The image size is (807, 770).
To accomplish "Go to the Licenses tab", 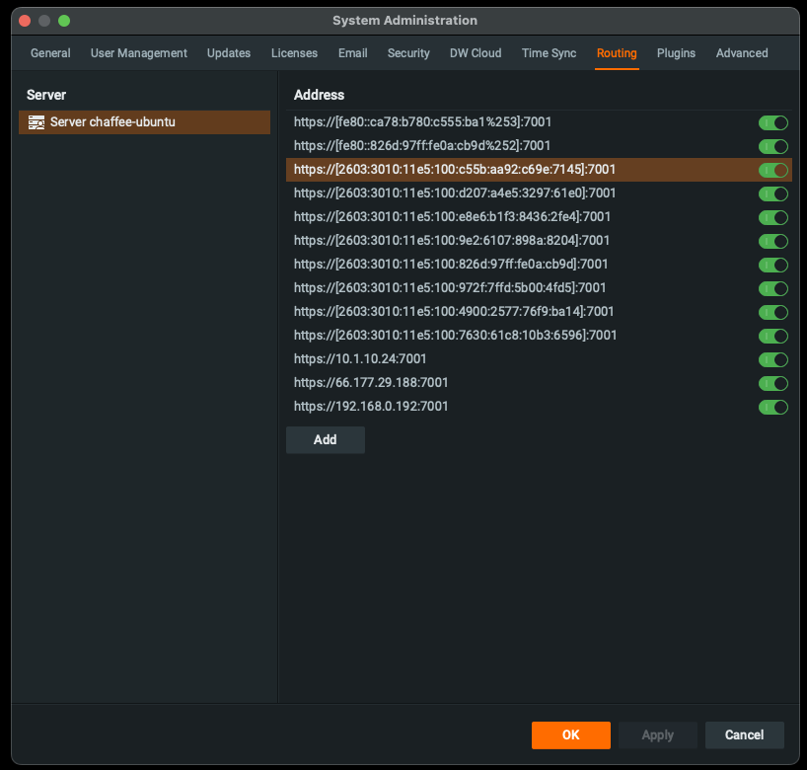I will 294,53.
